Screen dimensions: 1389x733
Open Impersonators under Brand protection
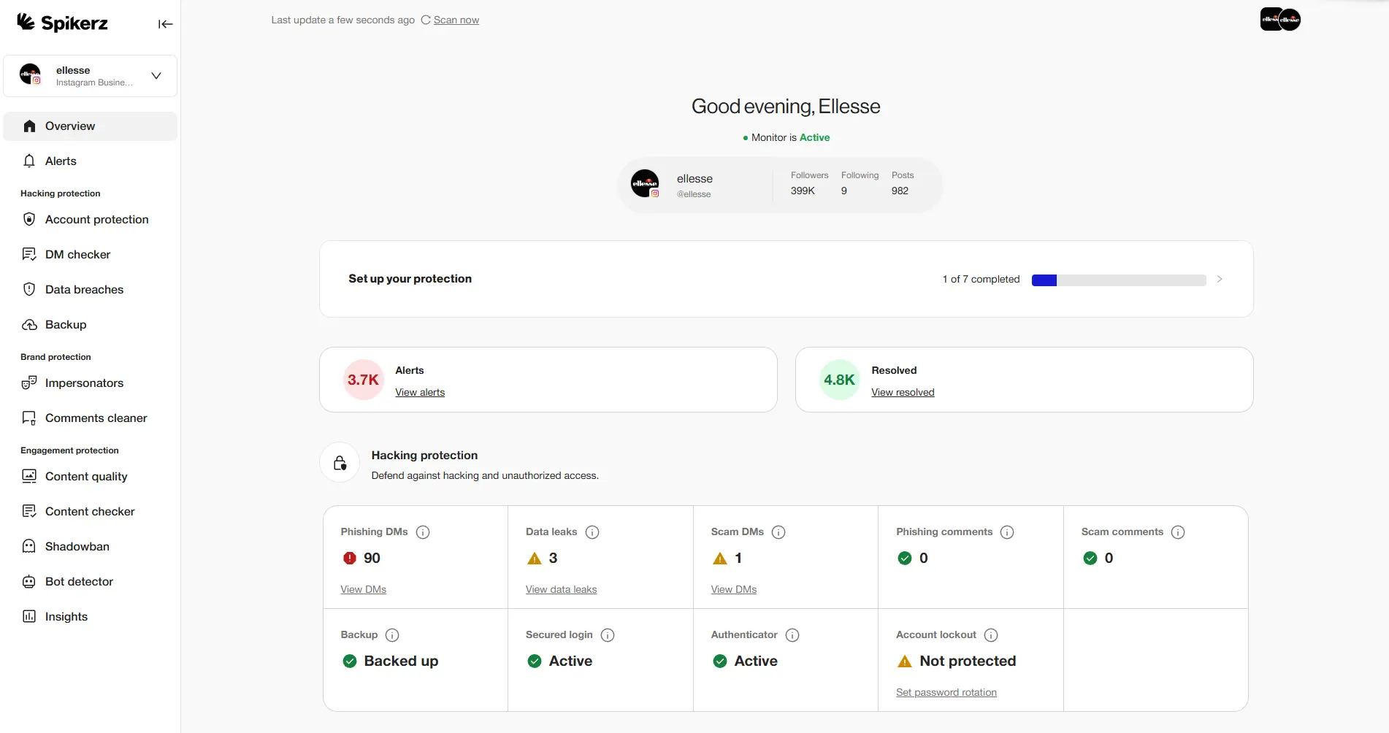point(91,383)
